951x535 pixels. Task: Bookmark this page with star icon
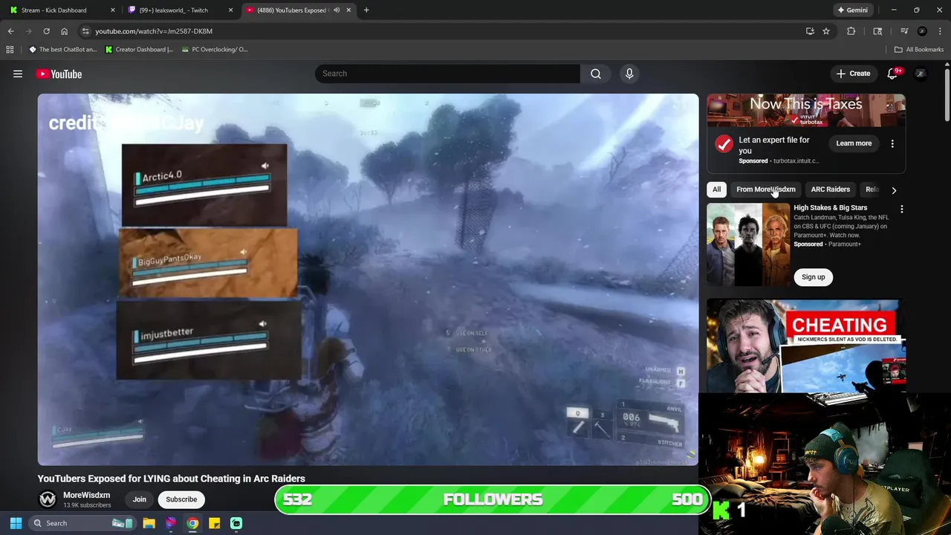826,31
